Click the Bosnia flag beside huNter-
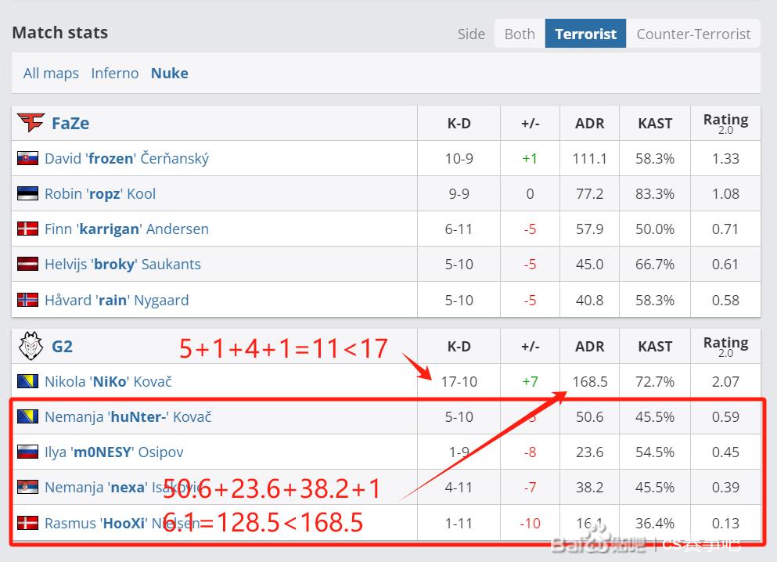777x562 pixels. point(27,416)
